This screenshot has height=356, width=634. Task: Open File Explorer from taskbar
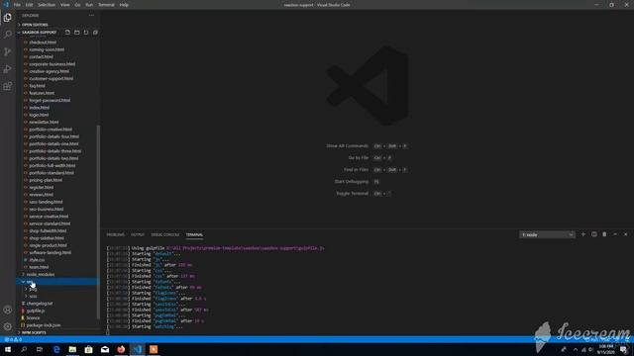point(72,349)
